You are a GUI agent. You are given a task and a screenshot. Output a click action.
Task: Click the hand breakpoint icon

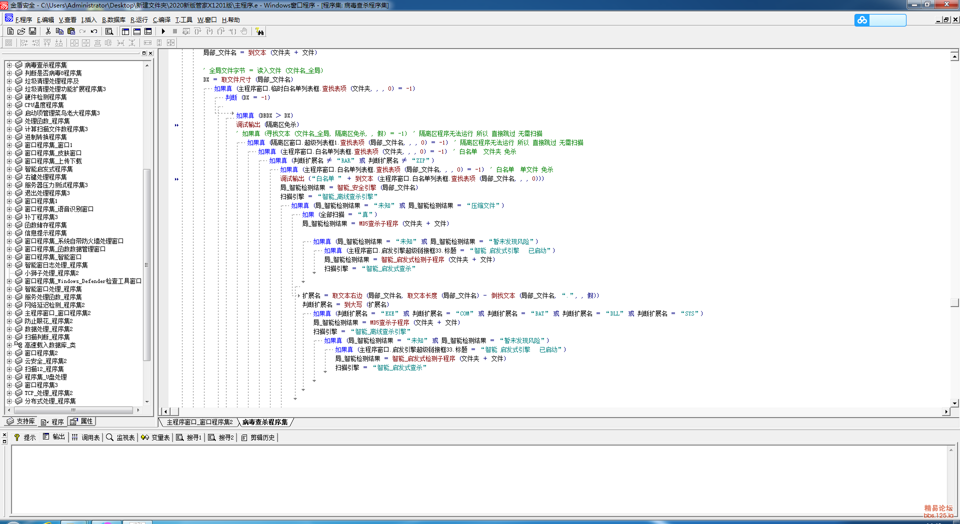click(x=244, y=31)
